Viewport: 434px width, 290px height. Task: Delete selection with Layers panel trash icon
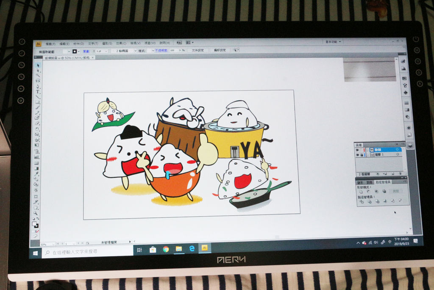(x=400, y=174)
